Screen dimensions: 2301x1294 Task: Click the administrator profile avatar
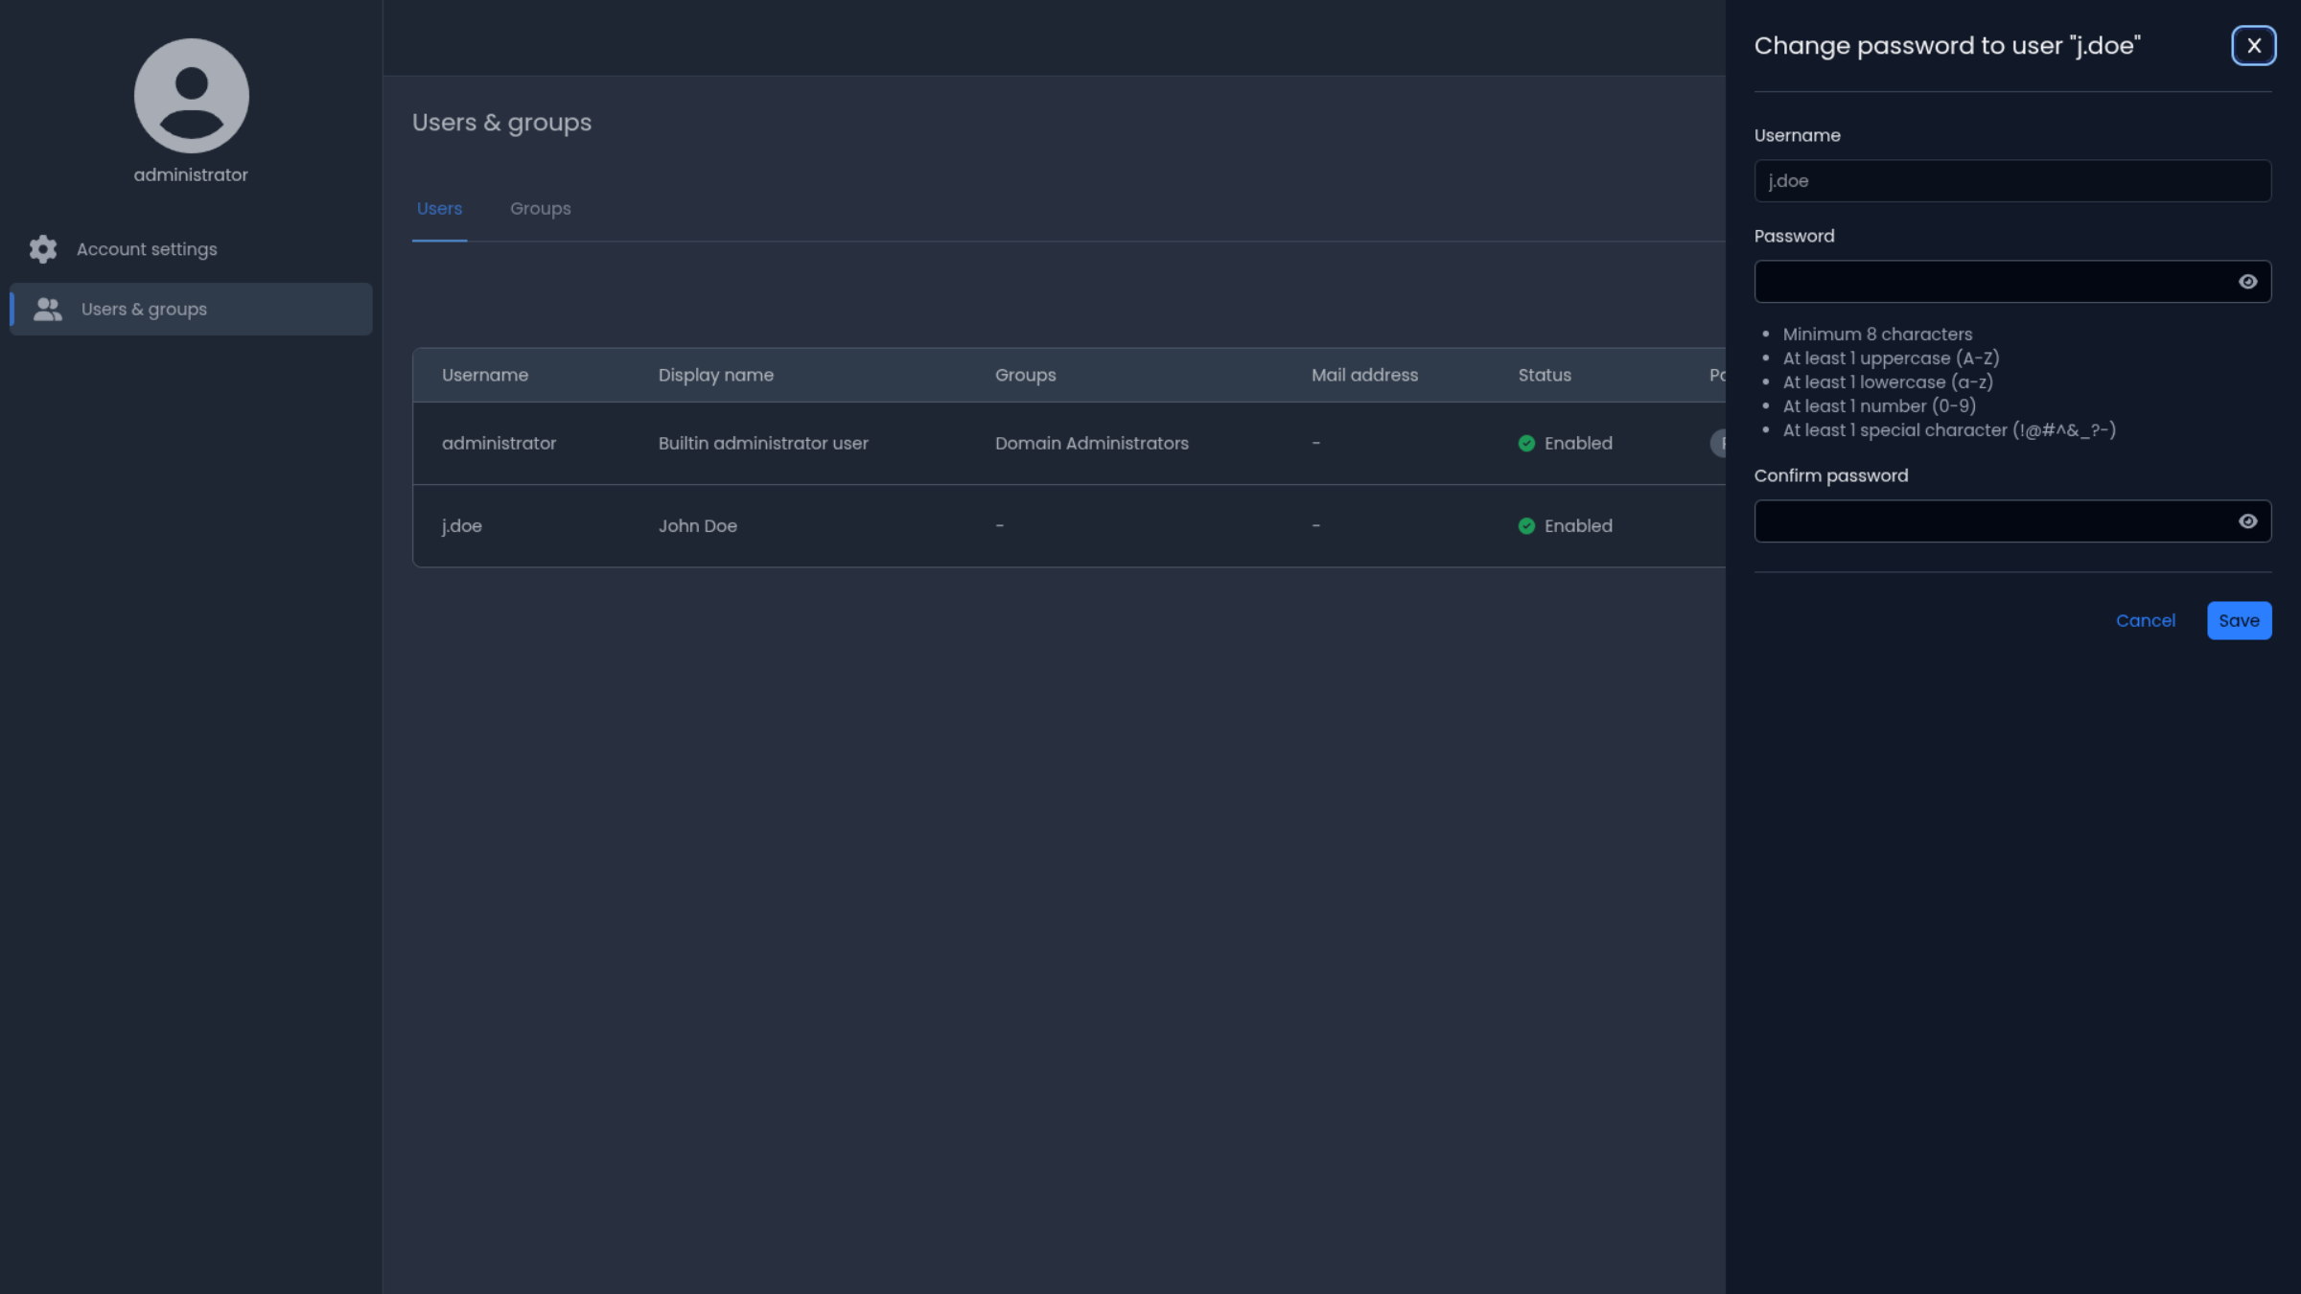click(191, 96)
